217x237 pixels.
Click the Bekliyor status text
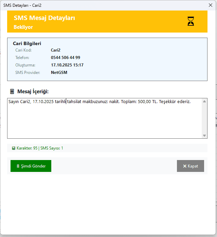pos(23,27)
